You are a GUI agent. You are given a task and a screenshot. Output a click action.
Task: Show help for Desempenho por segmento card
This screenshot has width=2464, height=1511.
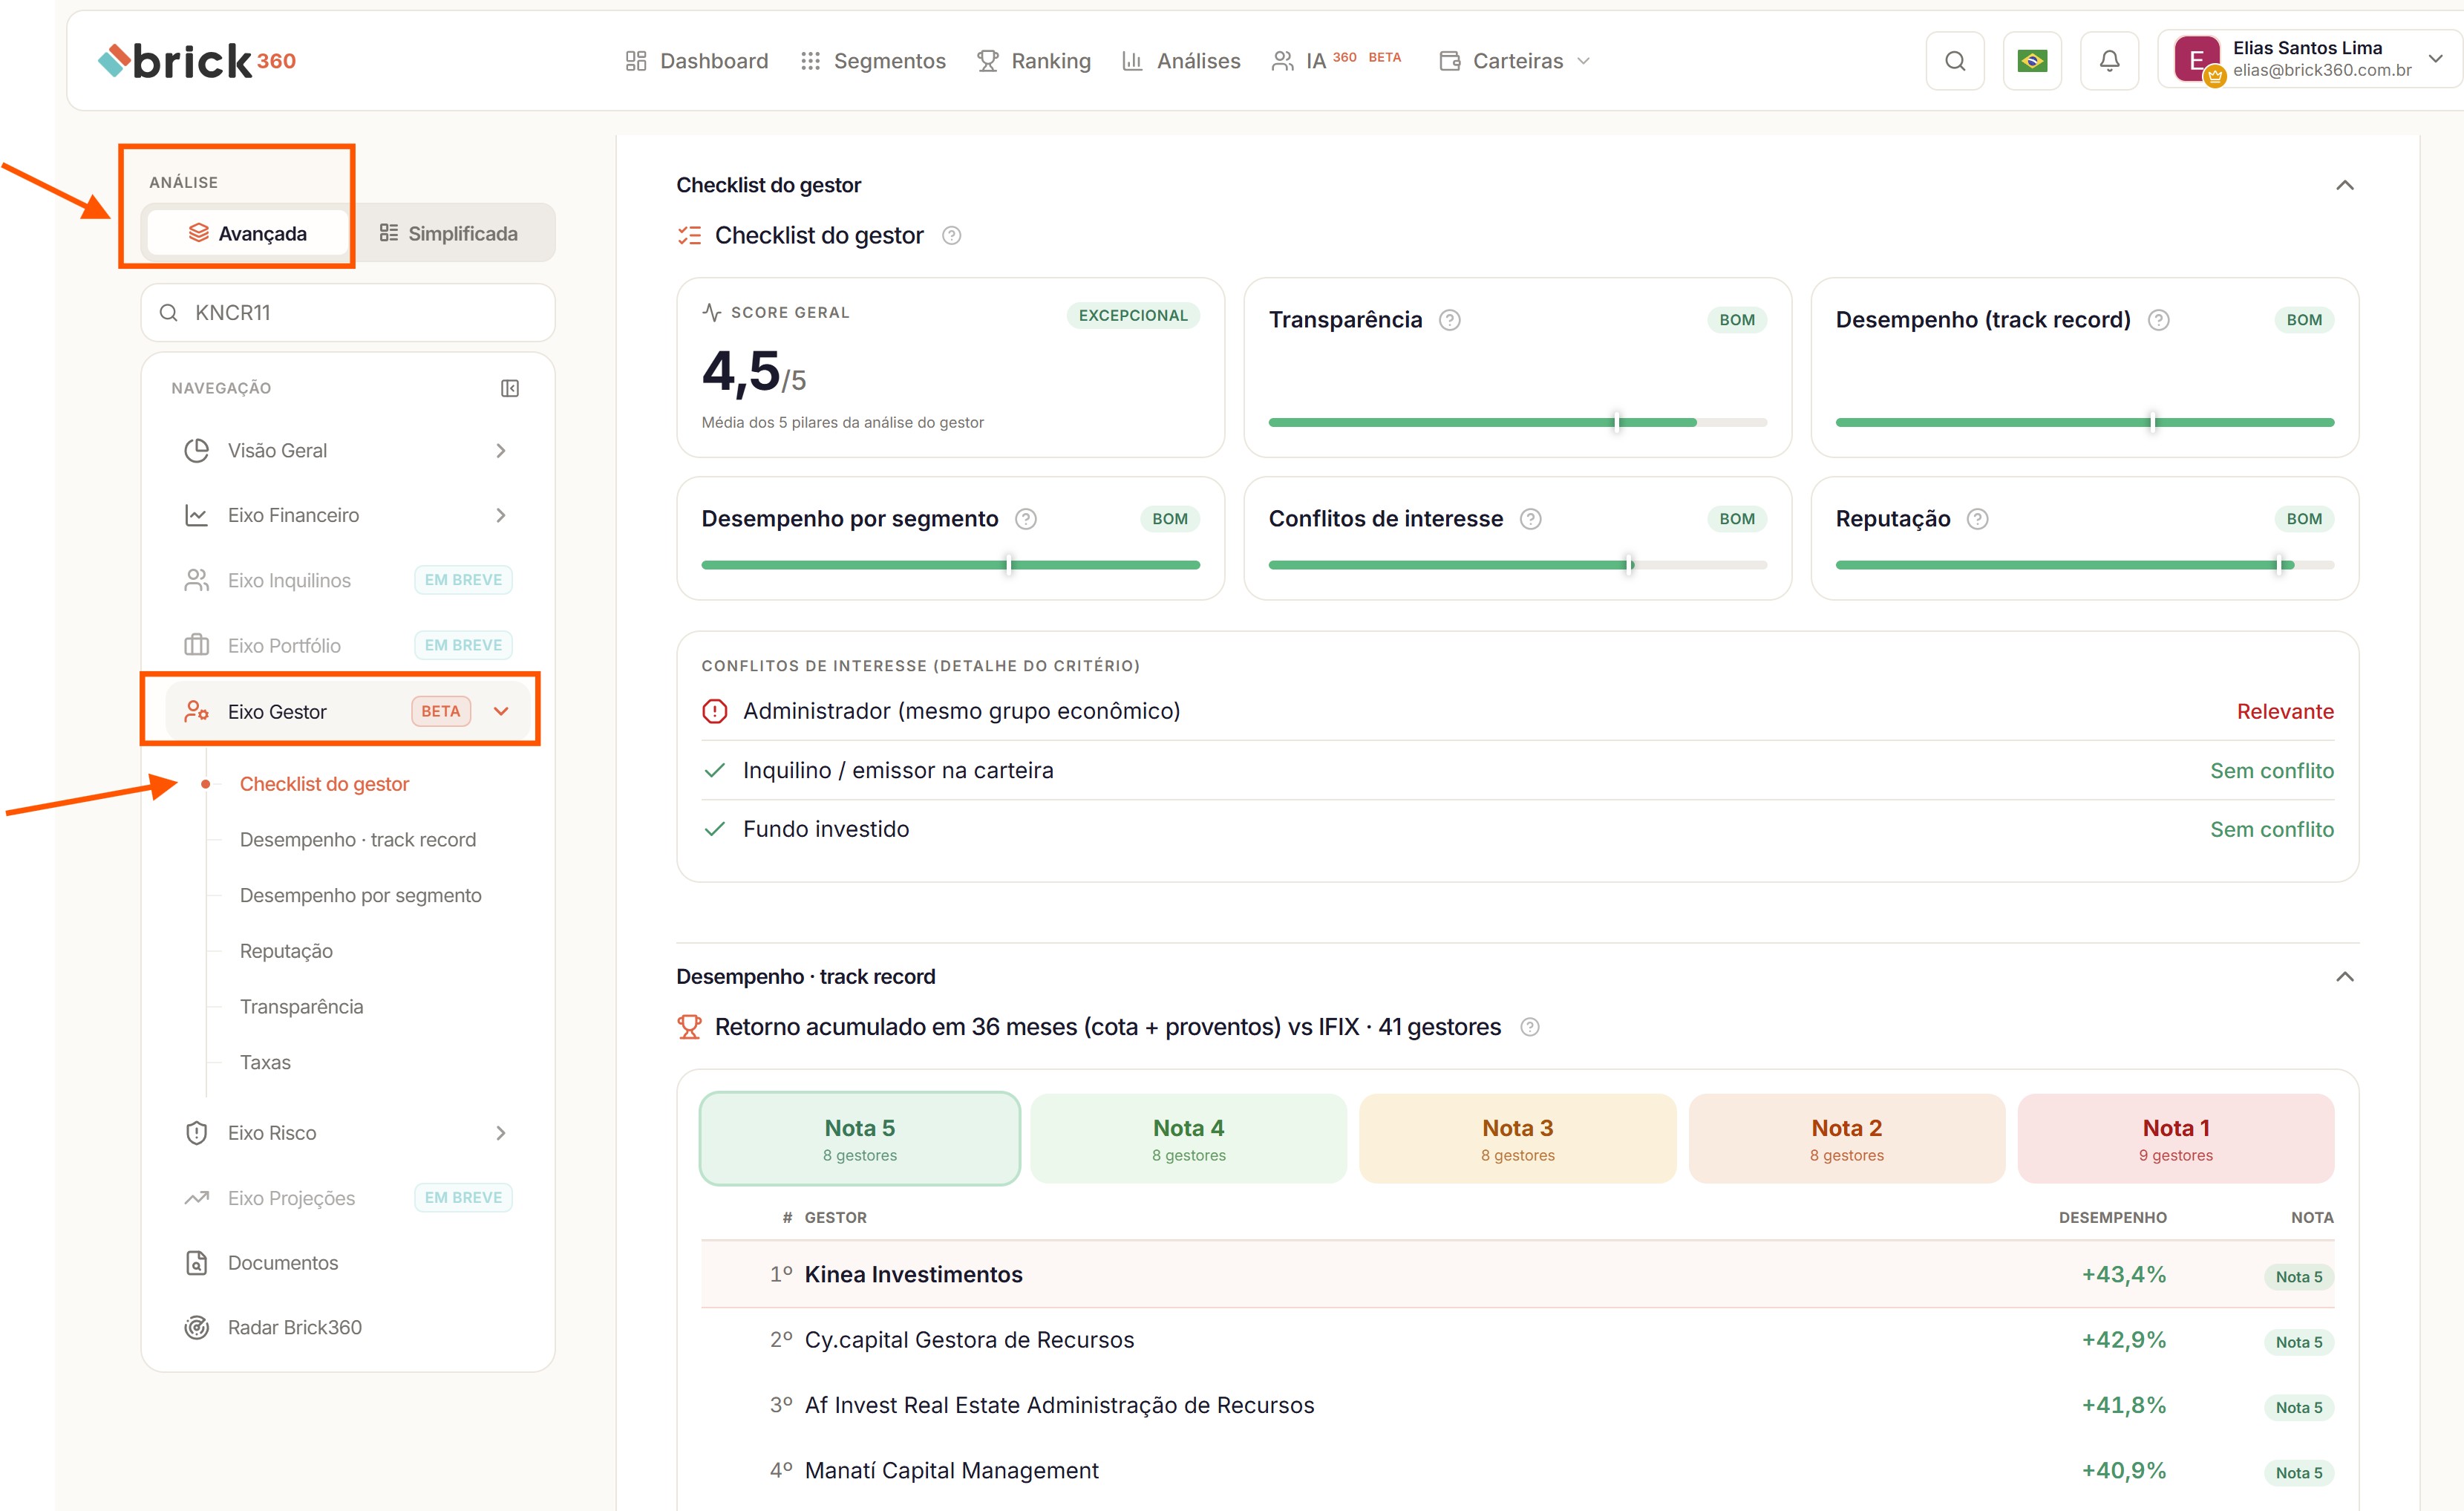tap(1026, 519)
